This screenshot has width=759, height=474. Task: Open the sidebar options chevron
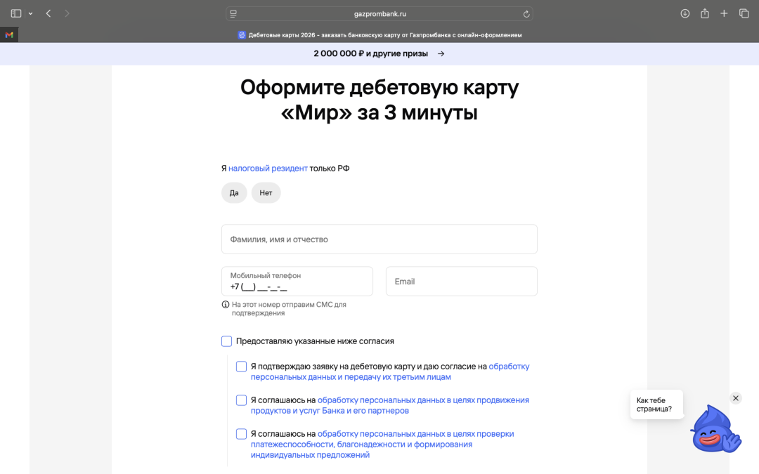(30, 13)
